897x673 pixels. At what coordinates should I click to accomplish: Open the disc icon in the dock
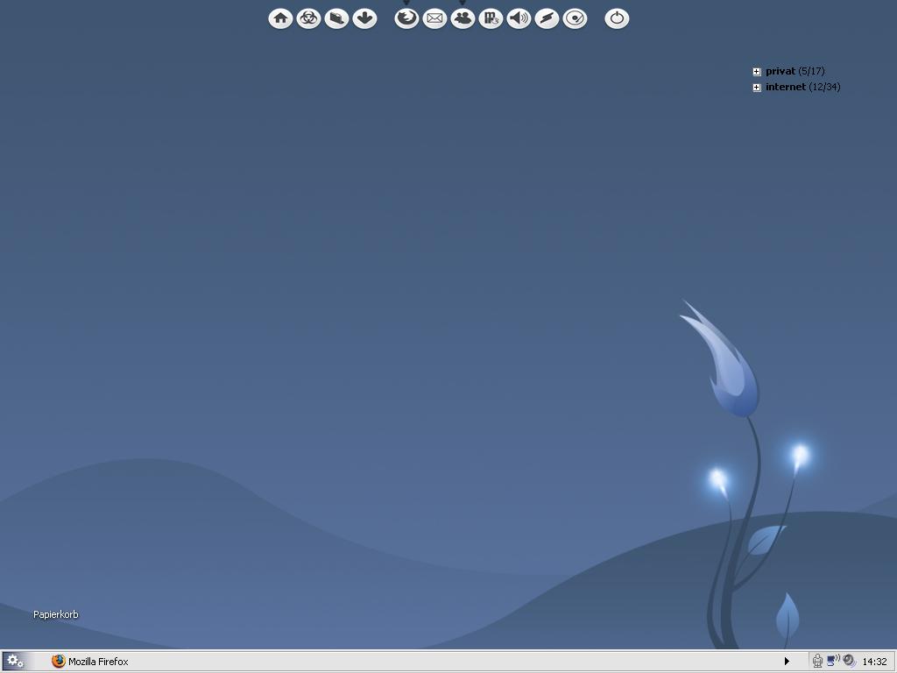pos(575,18)
